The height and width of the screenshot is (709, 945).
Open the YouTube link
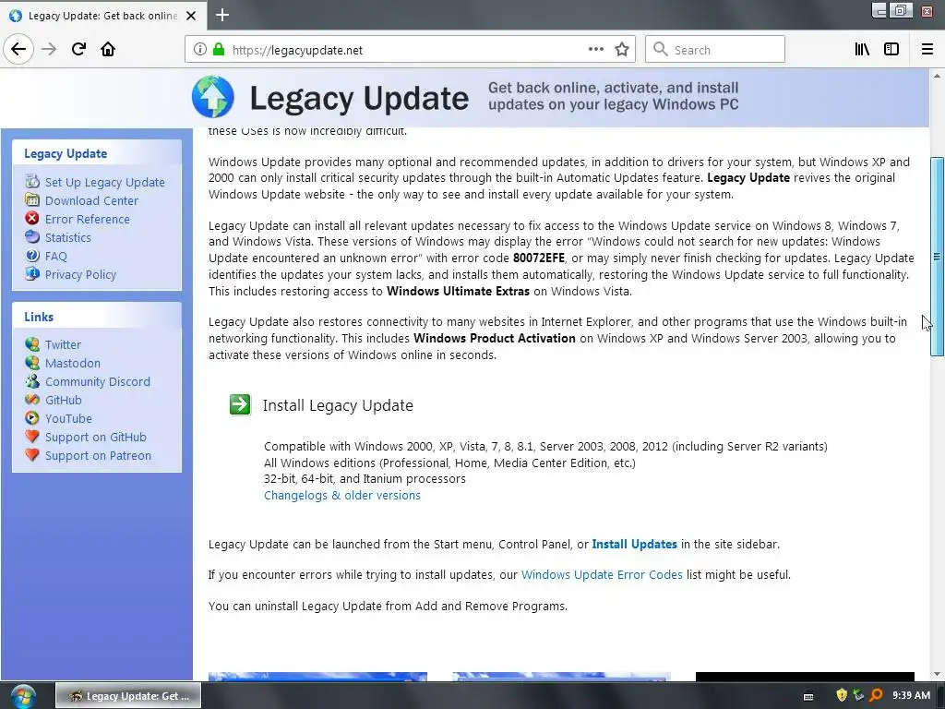pyautogui.click(x=68, y=419)
